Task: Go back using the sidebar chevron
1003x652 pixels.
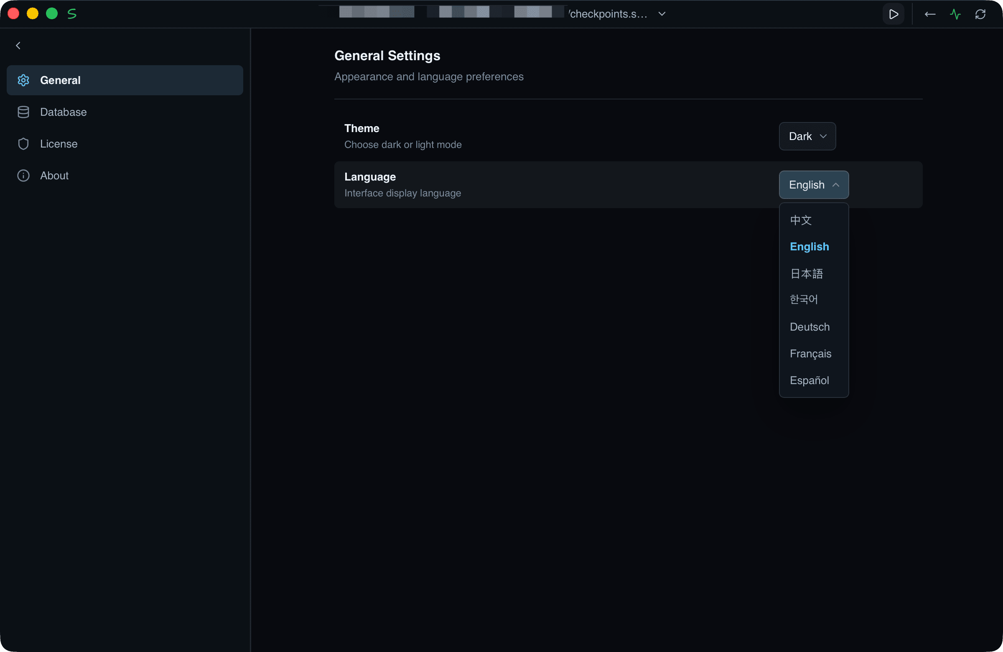Action: click(18, 46)
